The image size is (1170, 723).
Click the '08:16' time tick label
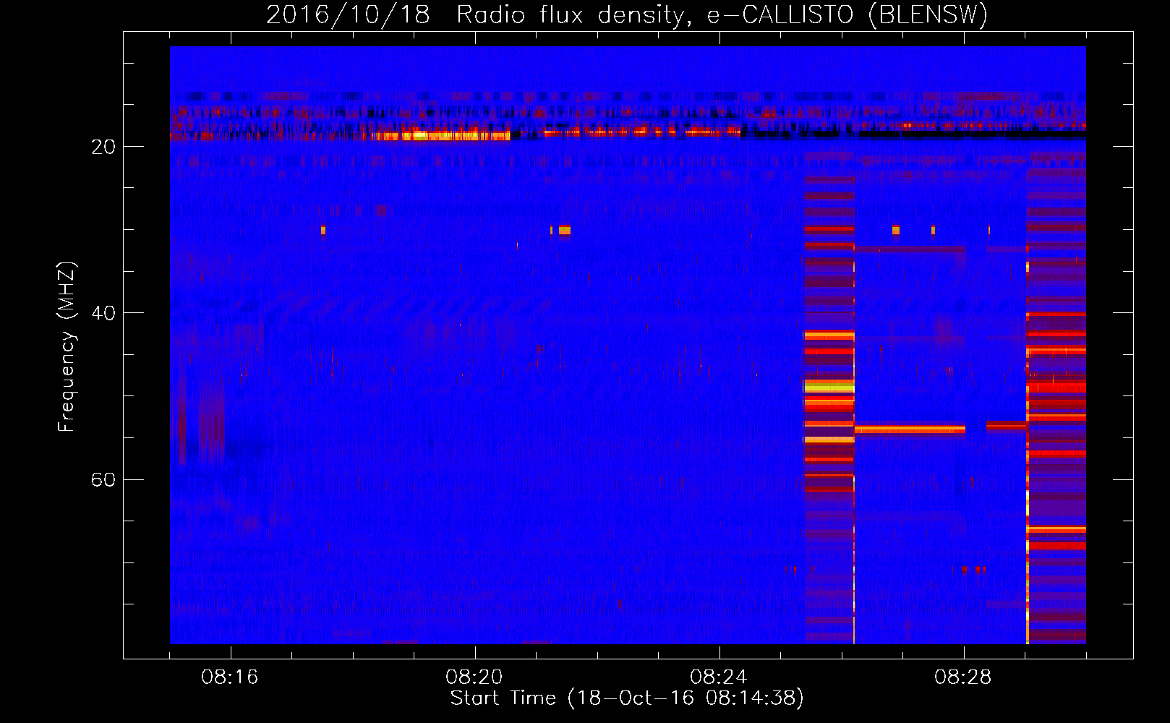[x=230, y=677]
